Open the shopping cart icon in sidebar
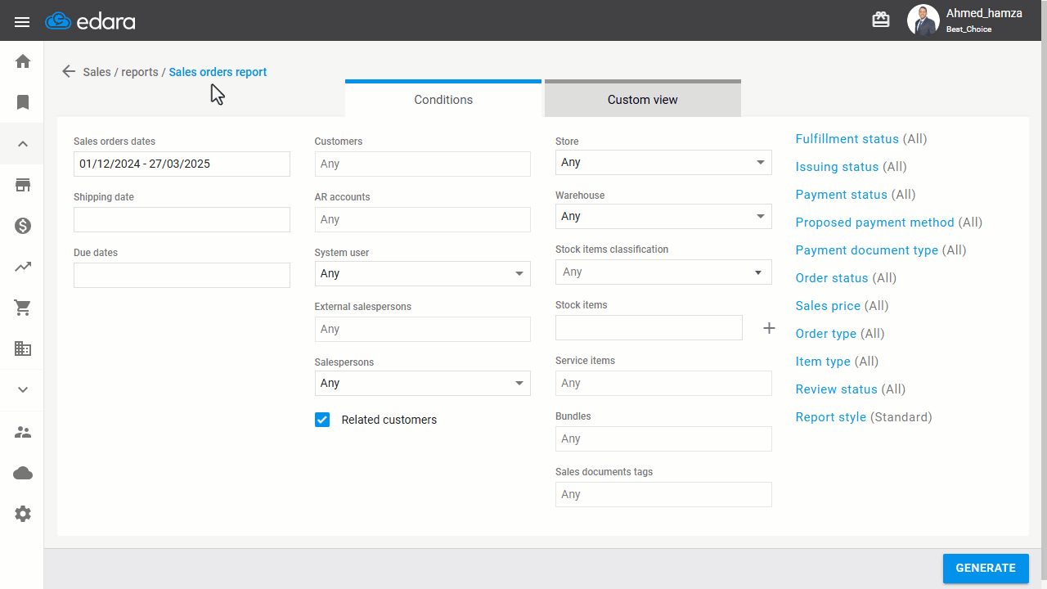1047x589 pixels. (23, 308)
